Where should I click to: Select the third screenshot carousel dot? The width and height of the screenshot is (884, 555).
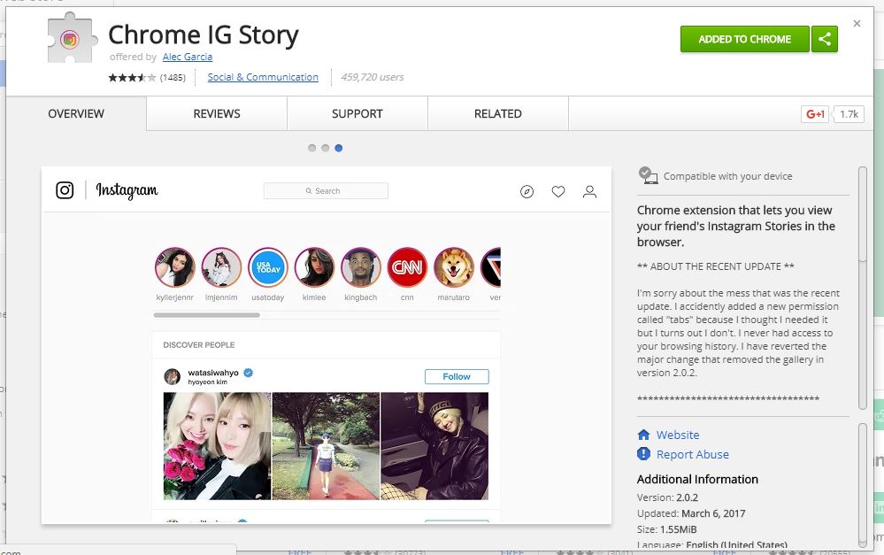(x=338, y=148)
